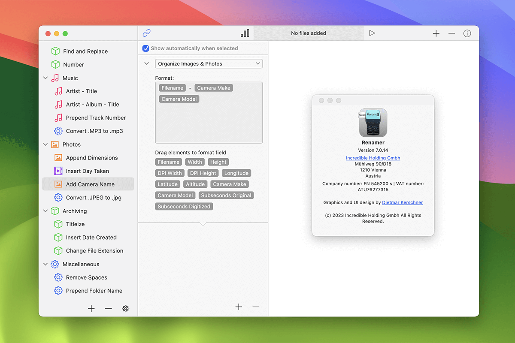Collapse the Music group
515x343 pixels.
[45, 78]
